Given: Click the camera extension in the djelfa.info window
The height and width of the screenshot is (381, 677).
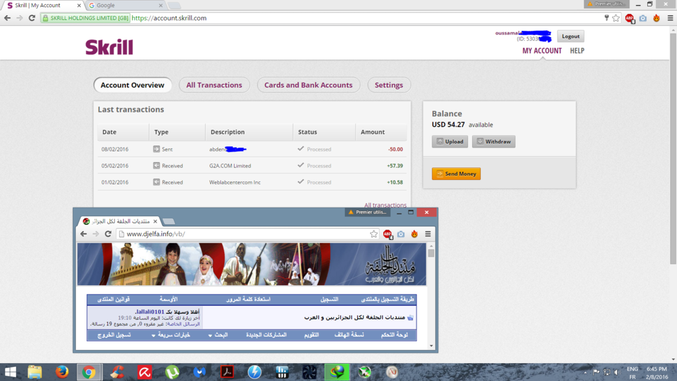Looking at the screenshot, I should pyautogui.click(x=401, y=233).
